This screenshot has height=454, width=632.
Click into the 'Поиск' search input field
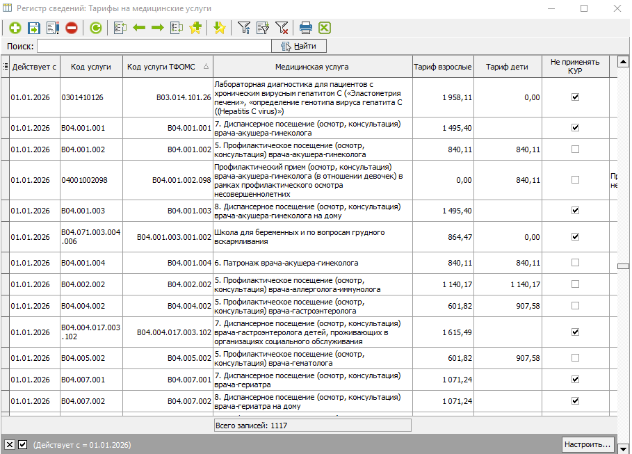pos(154,47)
